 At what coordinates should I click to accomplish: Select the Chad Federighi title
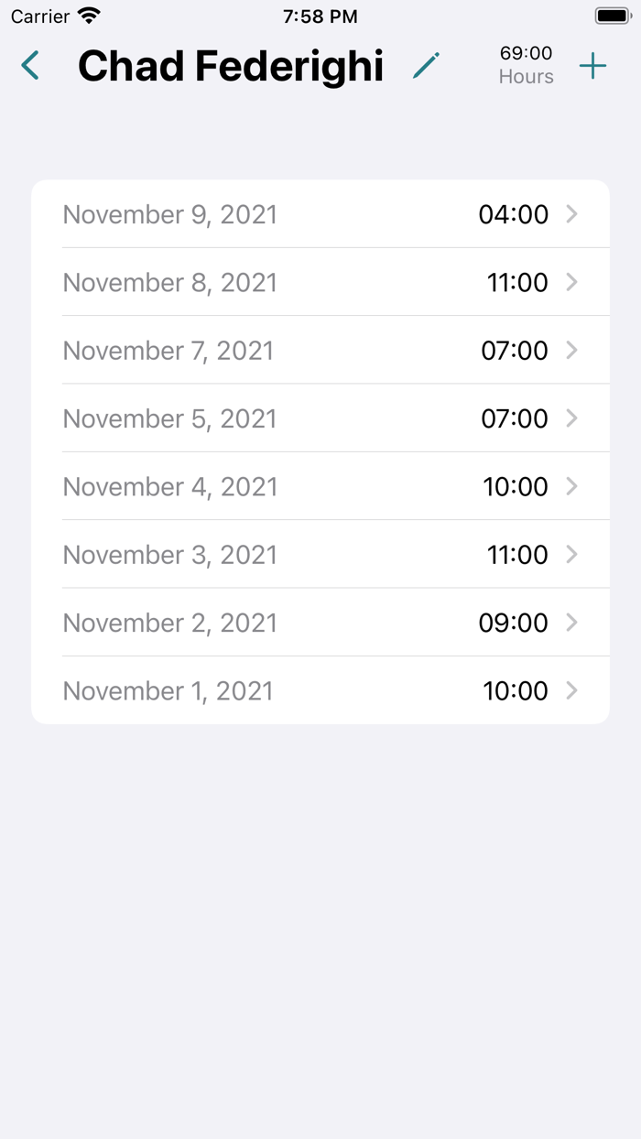coord(230,65)
